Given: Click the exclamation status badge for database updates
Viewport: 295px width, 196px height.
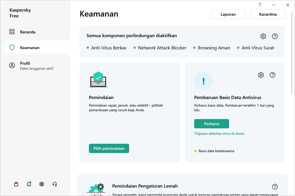Looking at the screenshot, I should (203, 81).
